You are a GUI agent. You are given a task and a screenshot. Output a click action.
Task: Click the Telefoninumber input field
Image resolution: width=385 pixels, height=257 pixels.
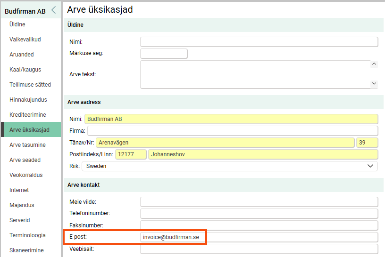coord(259,214)
